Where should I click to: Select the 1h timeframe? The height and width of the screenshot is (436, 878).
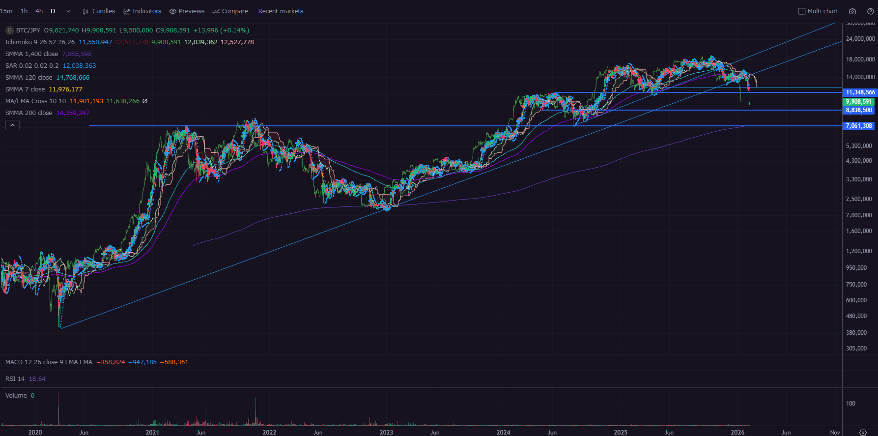[x=24, y=11]
